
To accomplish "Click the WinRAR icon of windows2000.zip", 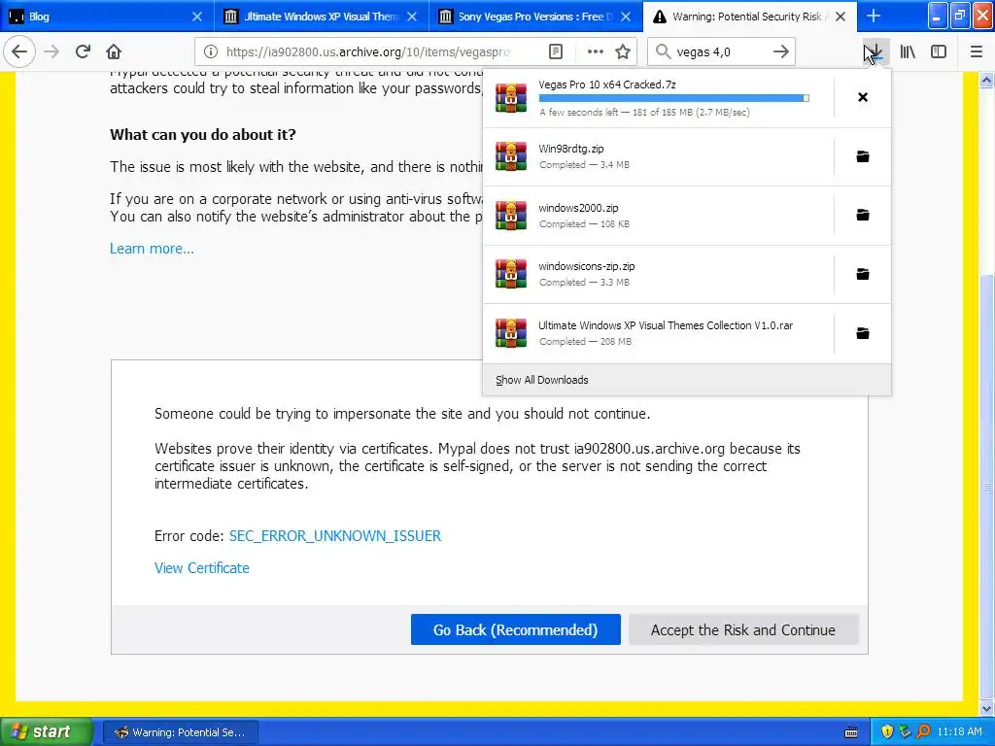I will pos(511,215).
